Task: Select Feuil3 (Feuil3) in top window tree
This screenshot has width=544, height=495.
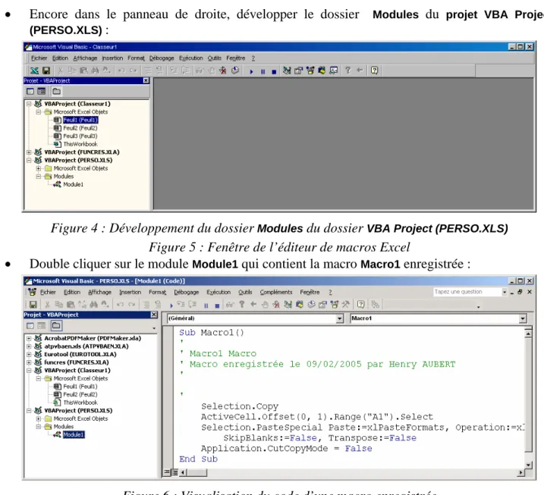Action: 80,136
